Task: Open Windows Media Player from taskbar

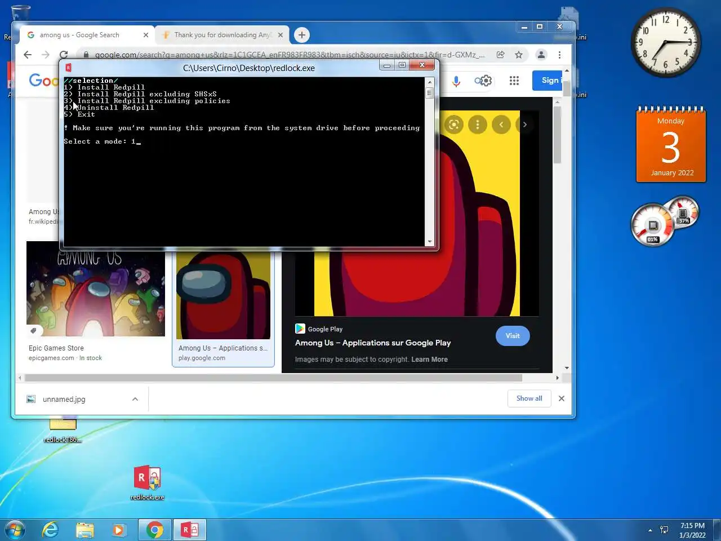Action: 118,530
